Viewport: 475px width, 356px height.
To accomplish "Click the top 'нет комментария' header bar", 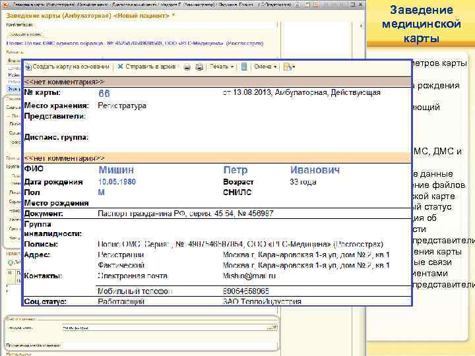I will coord(217,82).
